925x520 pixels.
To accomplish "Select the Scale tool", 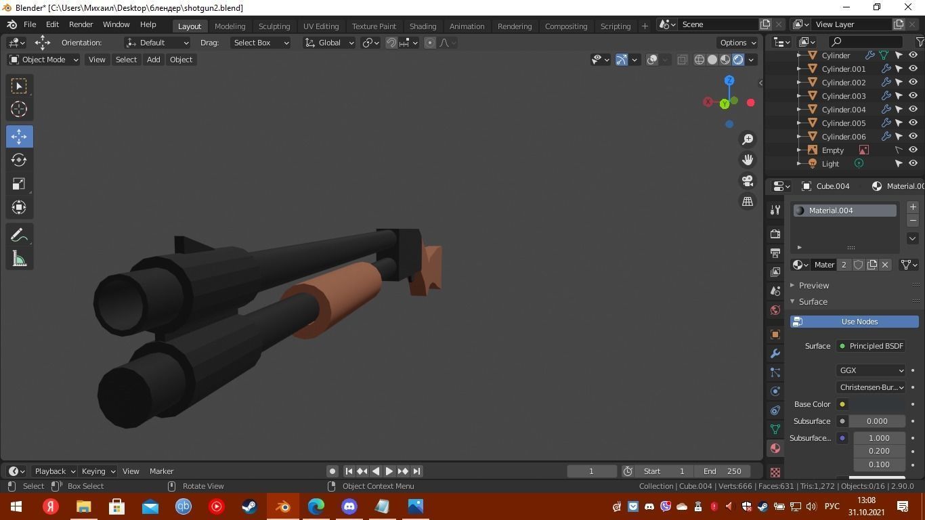I will [x=19, y=183].
